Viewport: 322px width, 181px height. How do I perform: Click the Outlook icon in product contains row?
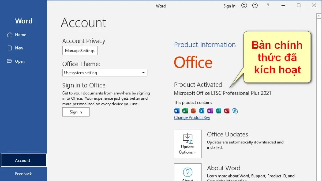[202, 111]
